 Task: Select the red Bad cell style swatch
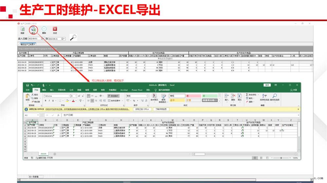[193, 96]
